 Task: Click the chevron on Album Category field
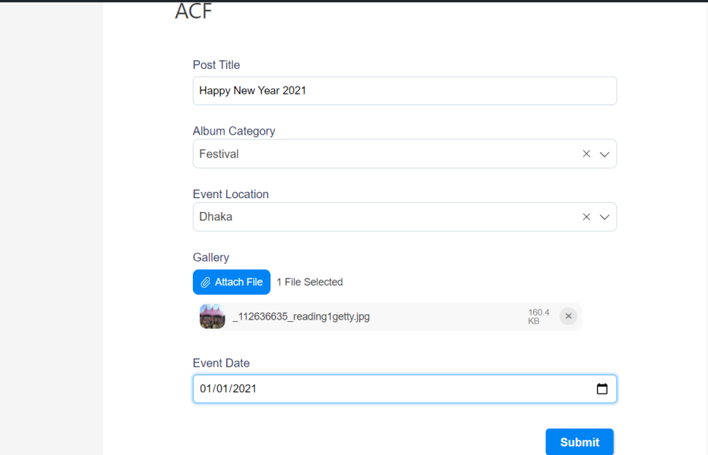[x=604, y=153]
